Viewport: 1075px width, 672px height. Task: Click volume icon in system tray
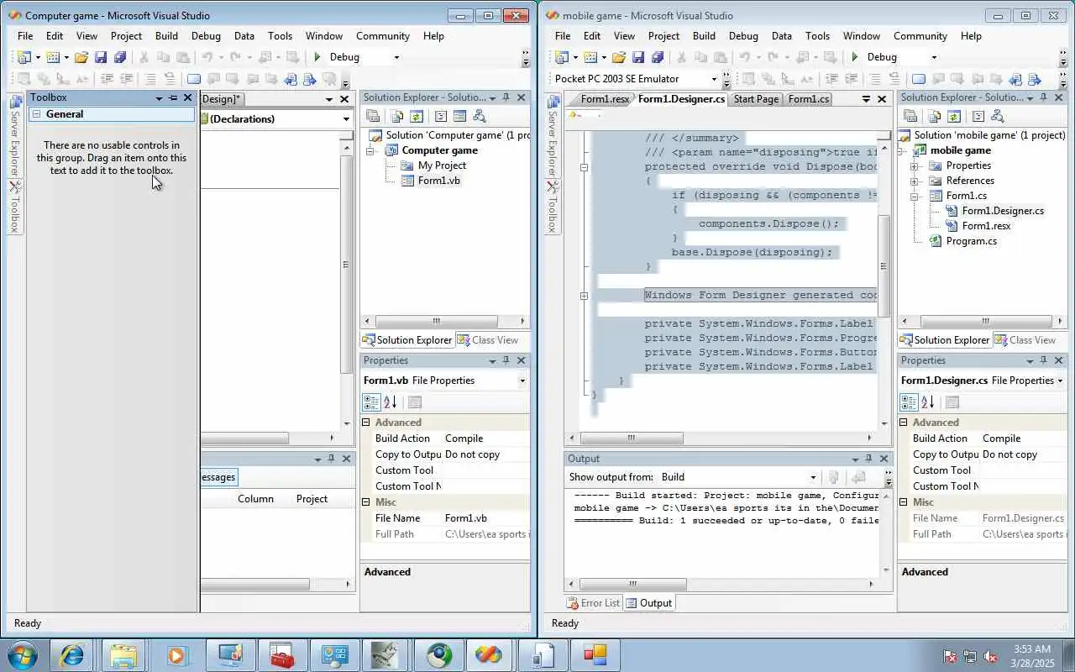tap(991, 656)
